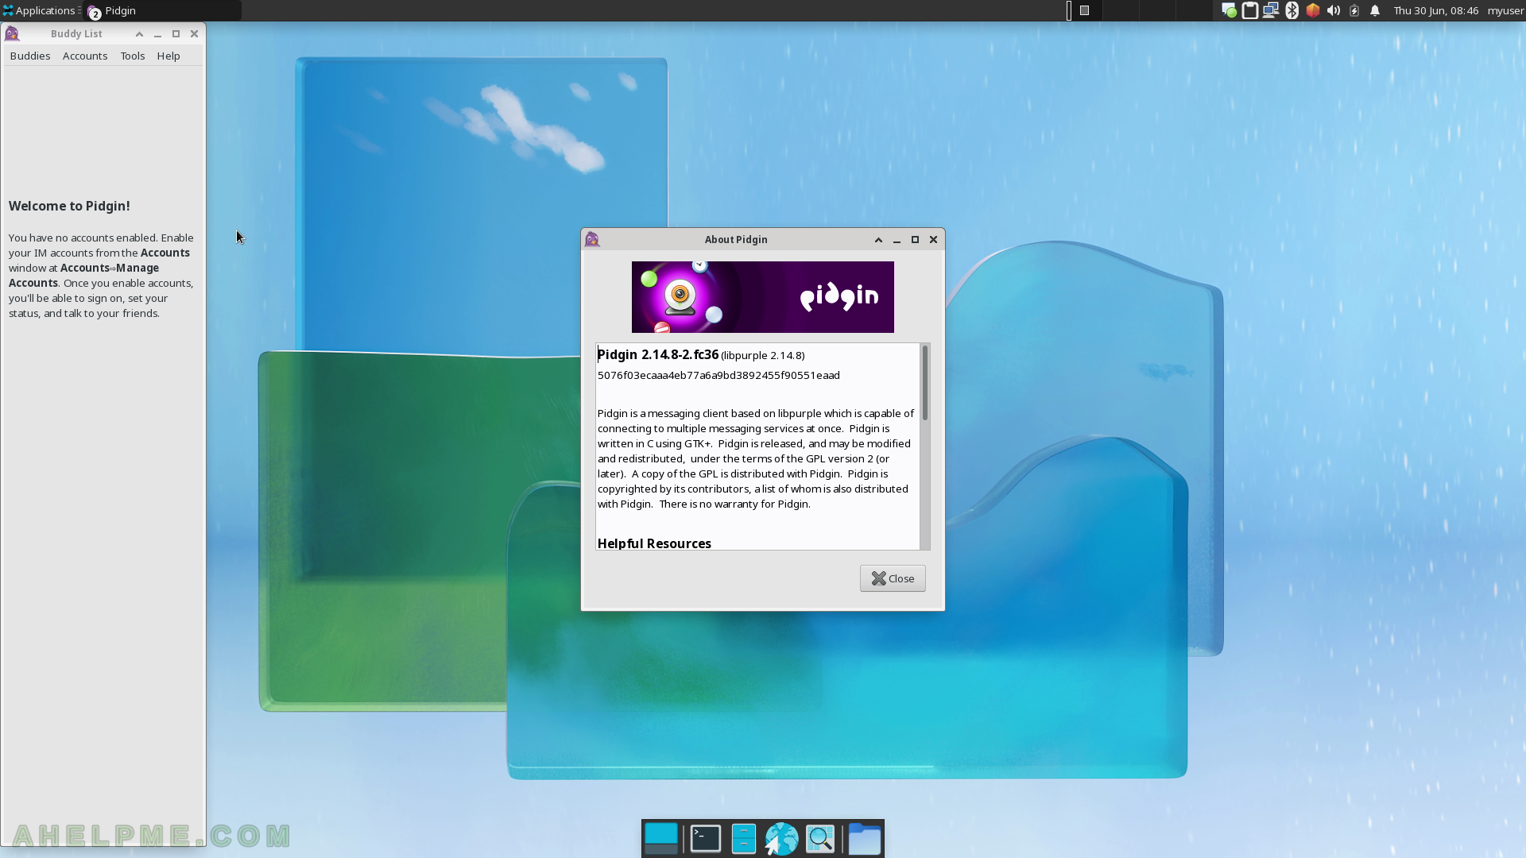Maximize the Buddy List window

point(176,33)
